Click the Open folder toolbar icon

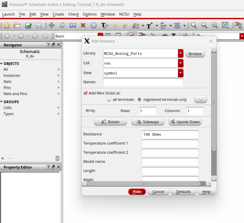[x=17, y=25]
